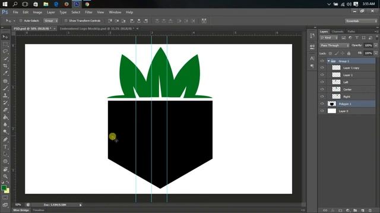Filter layers by type (T) icon
The height and width of the screenshot is (213, 380).
pos(357,38)
